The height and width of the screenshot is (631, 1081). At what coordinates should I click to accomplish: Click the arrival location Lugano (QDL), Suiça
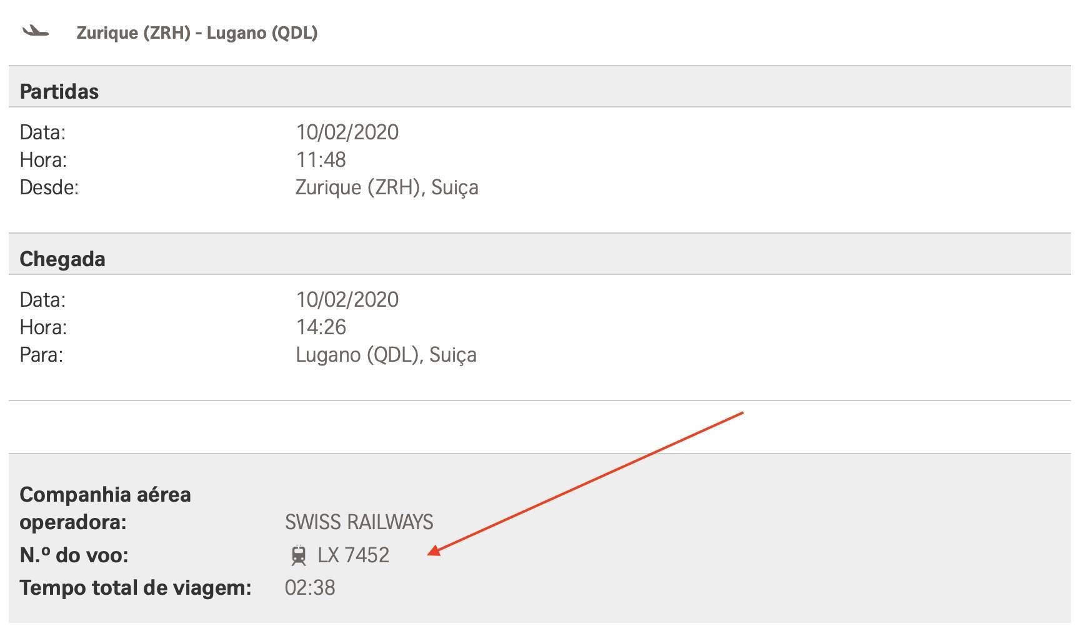(386, 355)
